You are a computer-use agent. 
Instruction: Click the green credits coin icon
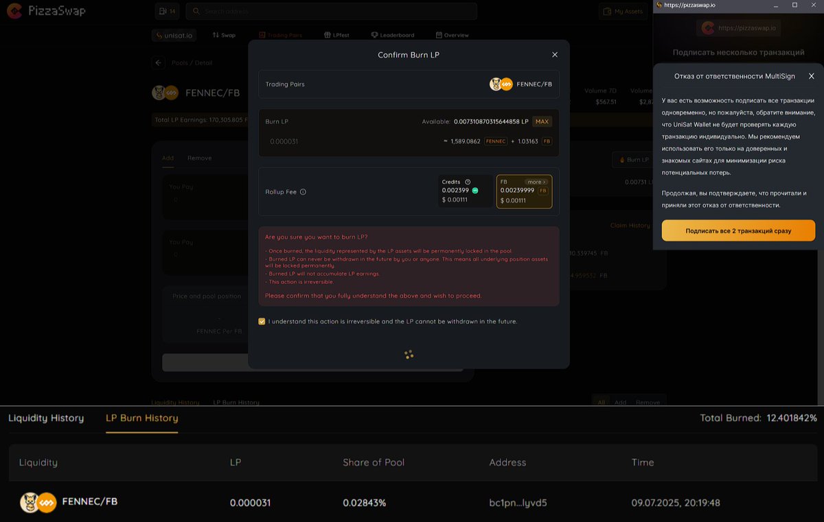click(x=475, y=190)
